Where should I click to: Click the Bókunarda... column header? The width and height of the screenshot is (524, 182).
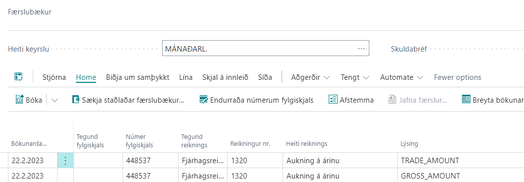29,144
